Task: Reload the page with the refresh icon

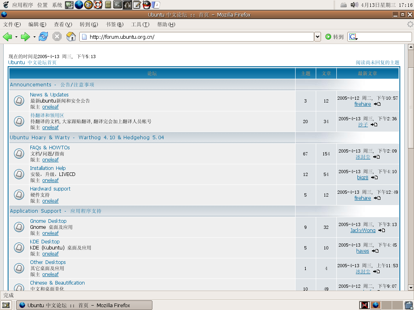Action: 43,36
